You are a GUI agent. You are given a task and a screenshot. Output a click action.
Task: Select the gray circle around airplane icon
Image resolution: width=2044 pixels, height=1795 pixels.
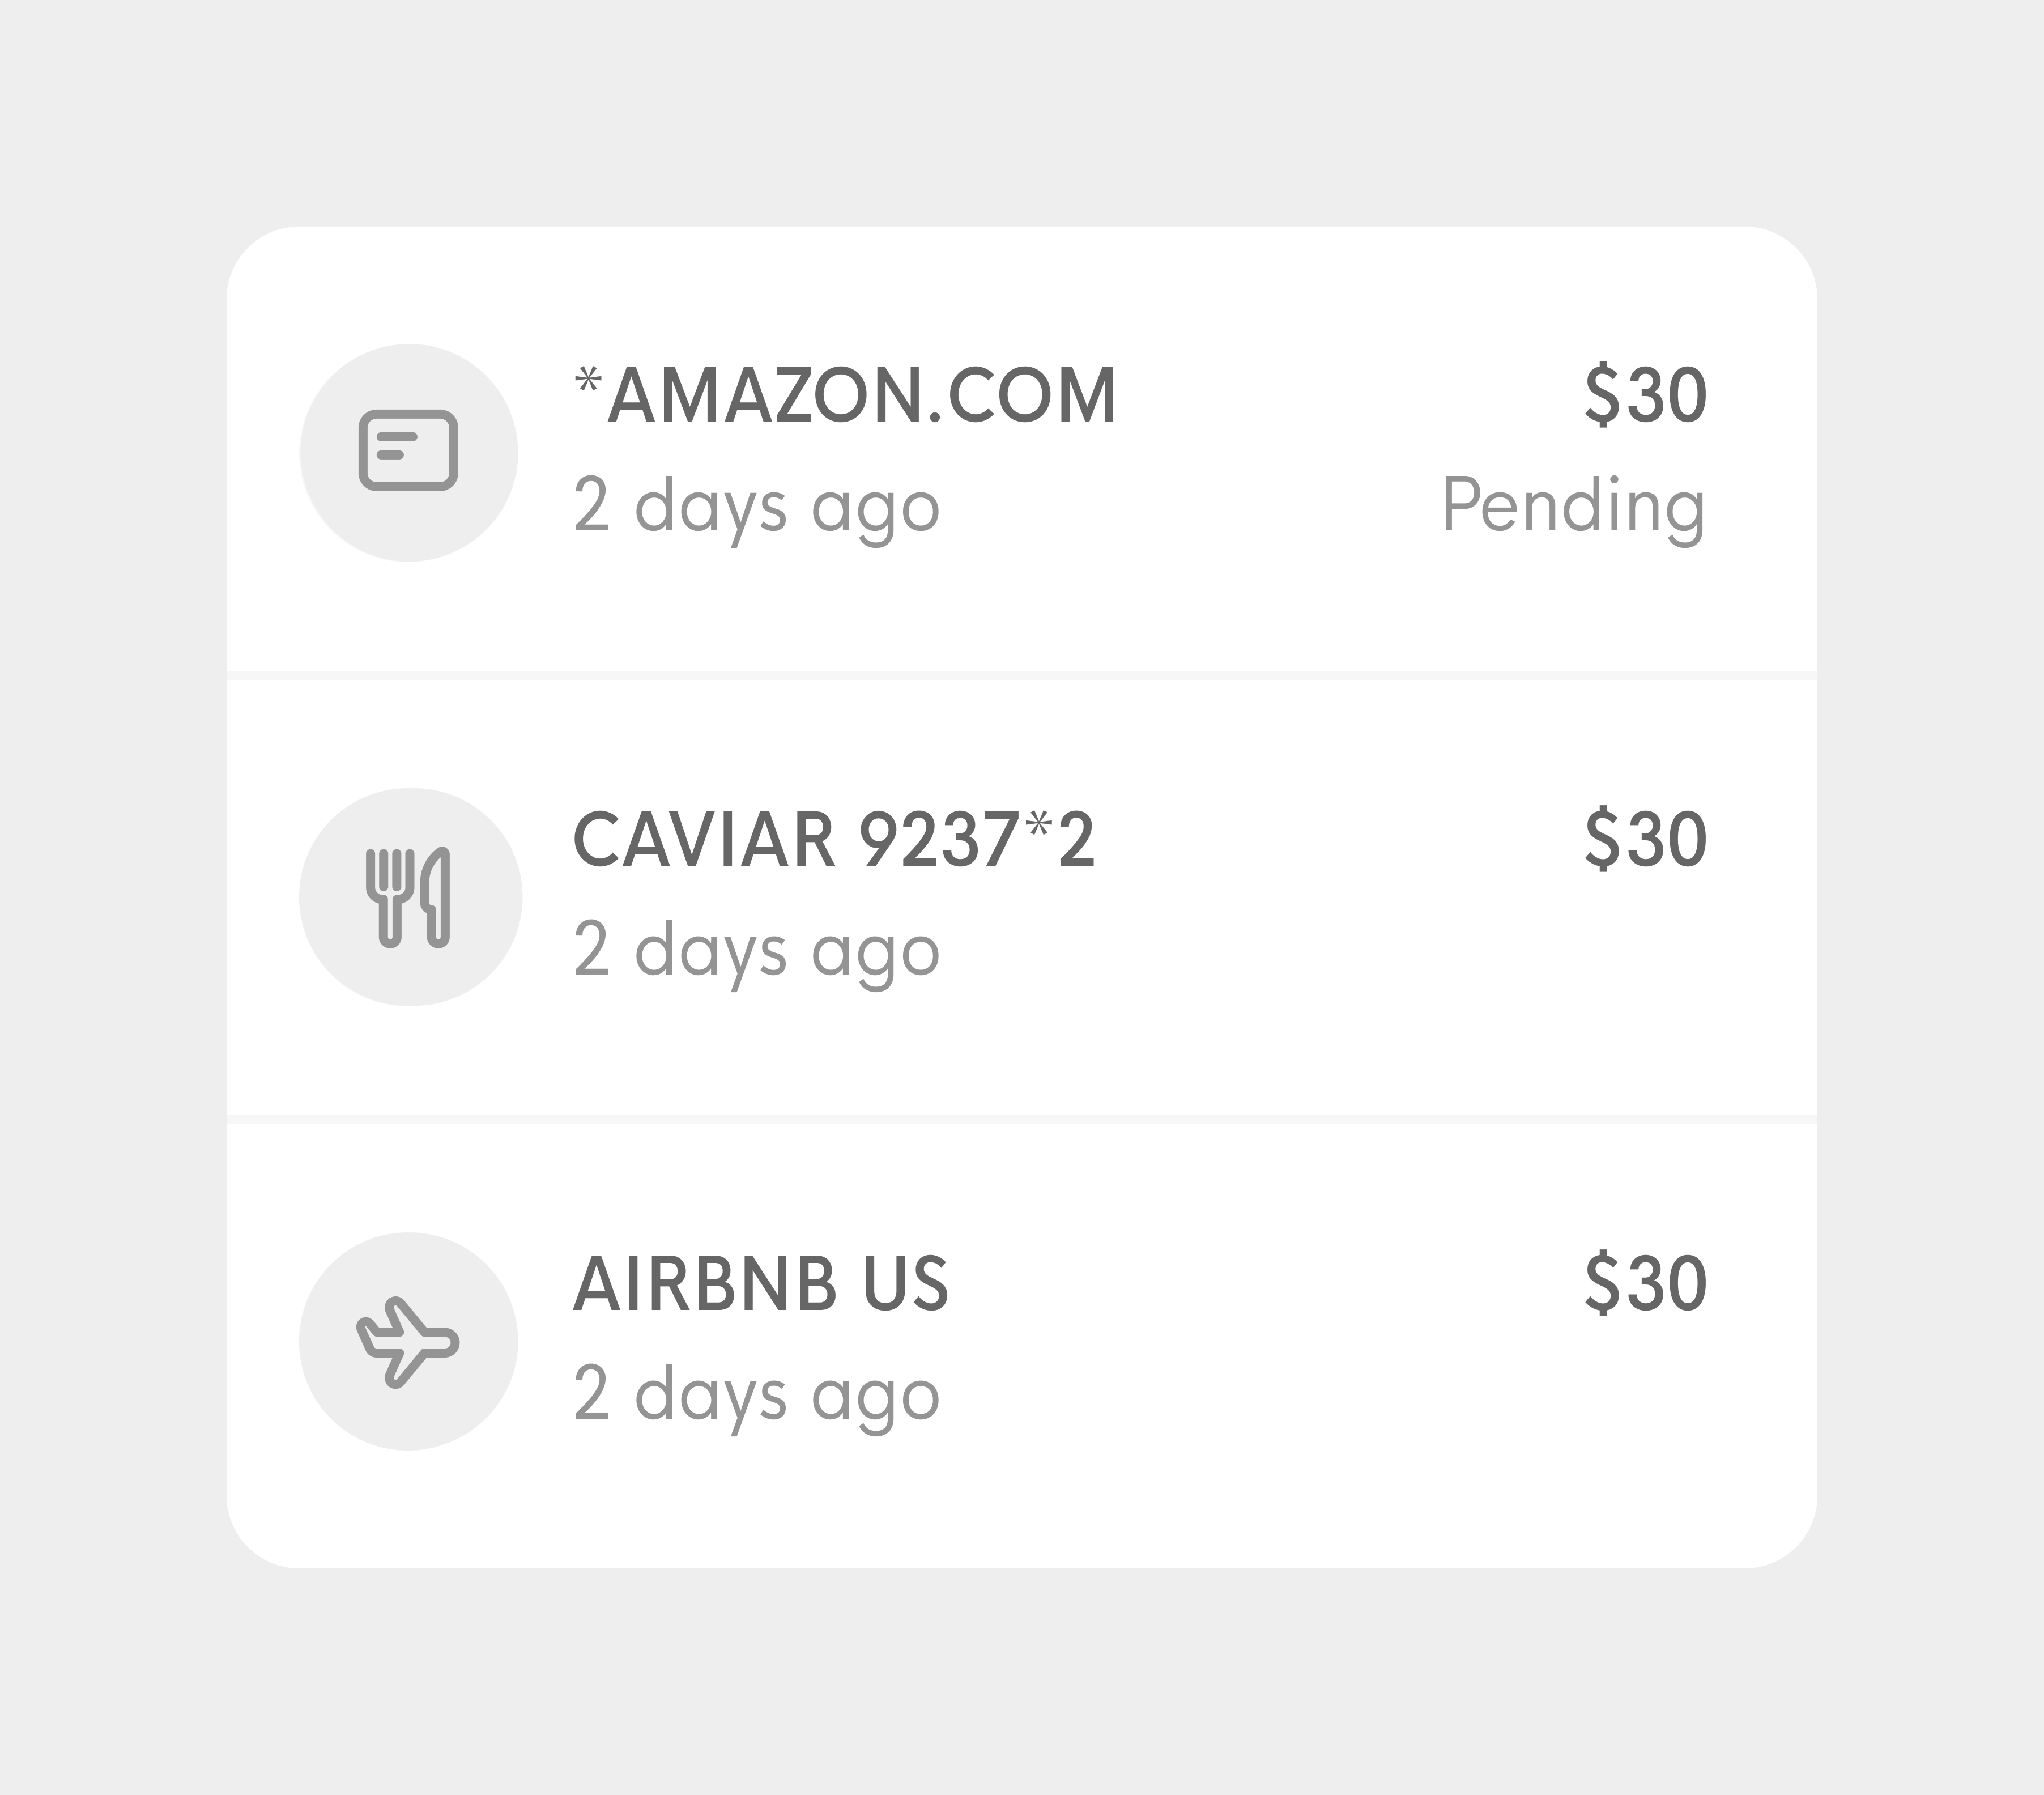tap(408, 1341)
